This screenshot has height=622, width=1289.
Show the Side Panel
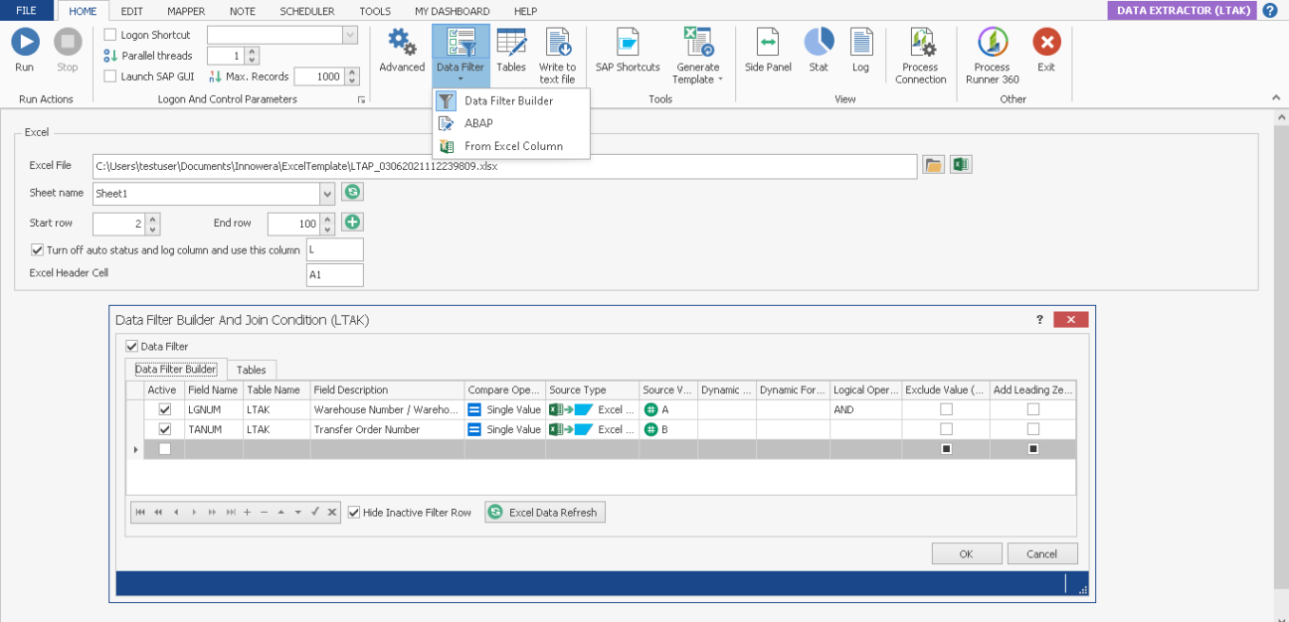click(768, 43)
